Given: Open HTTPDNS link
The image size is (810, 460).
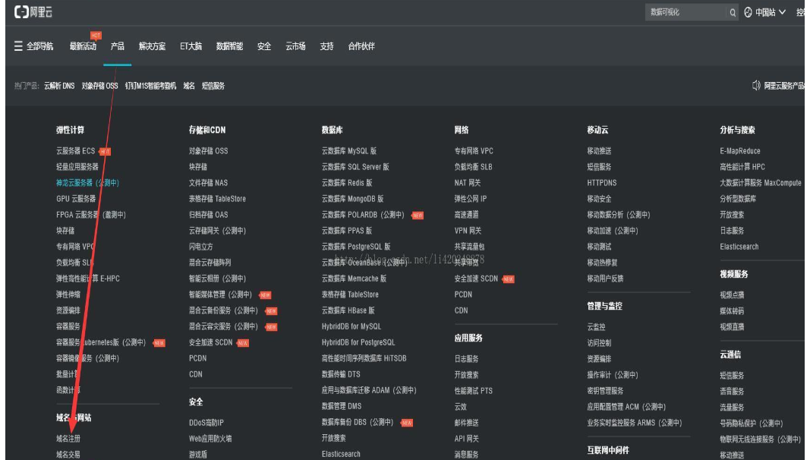Looking at the screenshot, I should pyautogui.click(x=602, y=183).
